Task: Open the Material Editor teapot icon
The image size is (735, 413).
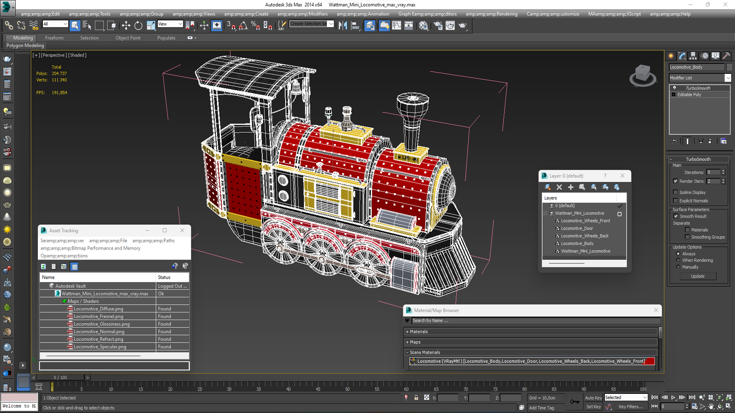Action: pyautogui.click(x=423, y=26)
